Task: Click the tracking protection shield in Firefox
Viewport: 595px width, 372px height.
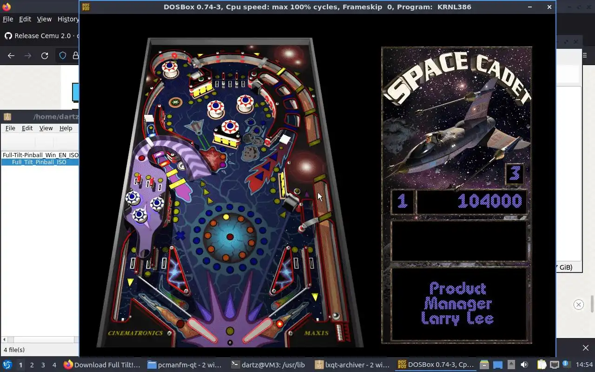Action: tap(63, 56)
